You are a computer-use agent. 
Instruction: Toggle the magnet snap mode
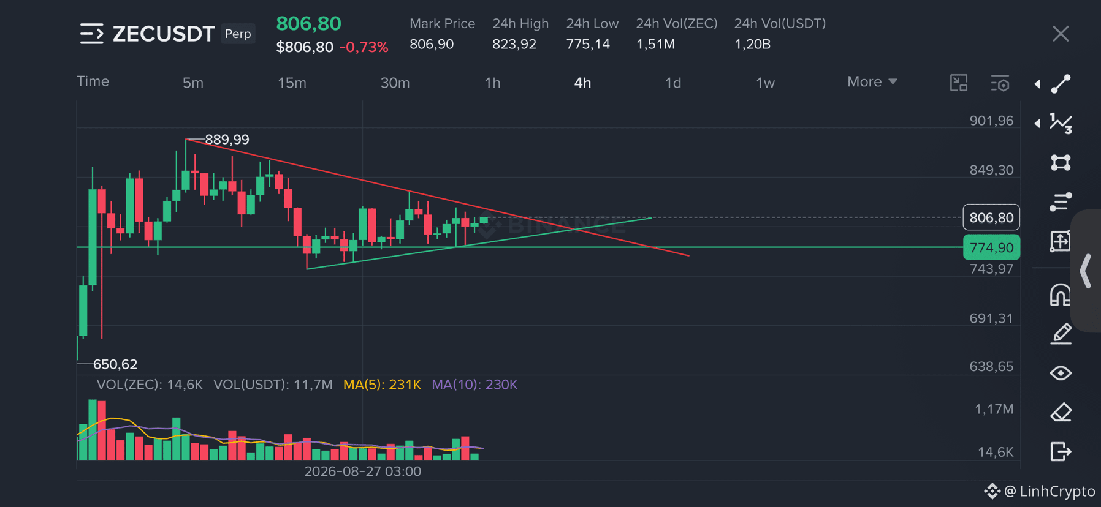tap(1060, 295)
